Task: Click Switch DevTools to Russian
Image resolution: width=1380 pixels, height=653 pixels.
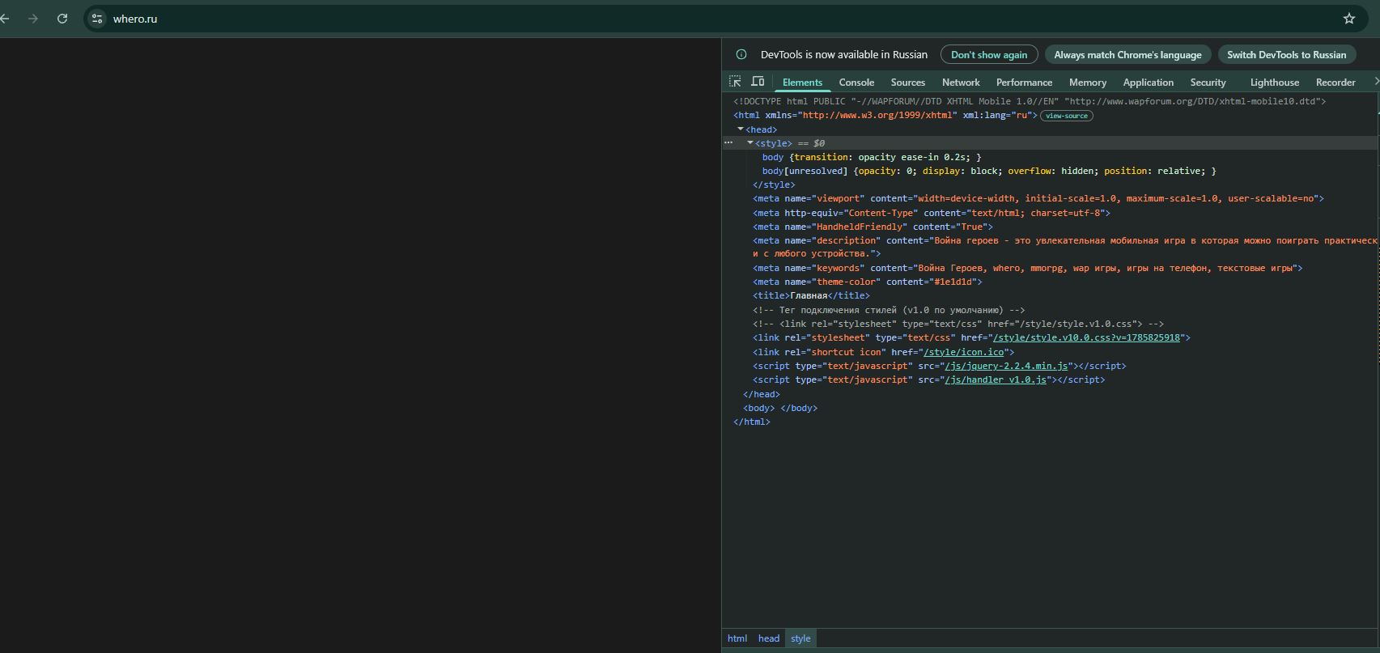Action: coord(1286,55)
